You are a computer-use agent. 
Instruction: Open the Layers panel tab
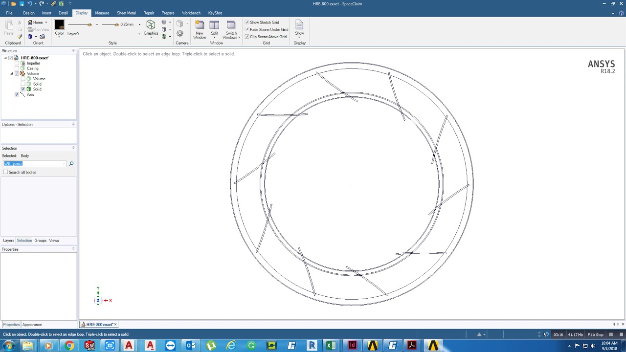(x=9, y=241)
